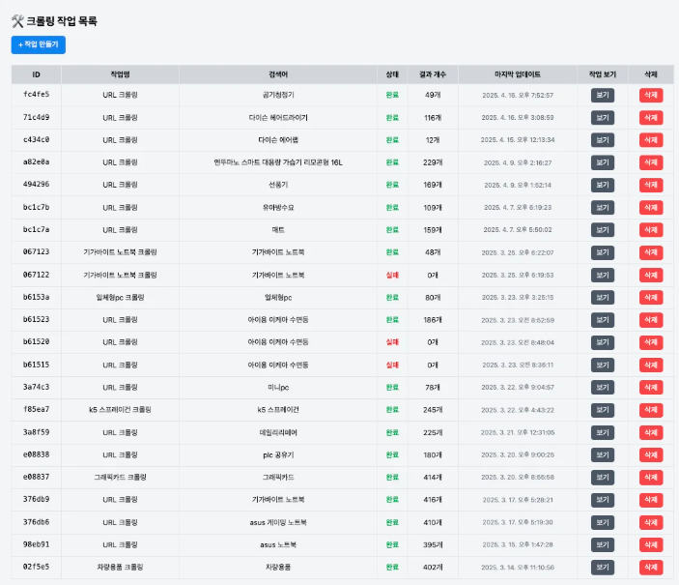The width and height of the screenshot is (679, 585).
Task: Click the tools icon beside the page title
Action: [16, 20]
